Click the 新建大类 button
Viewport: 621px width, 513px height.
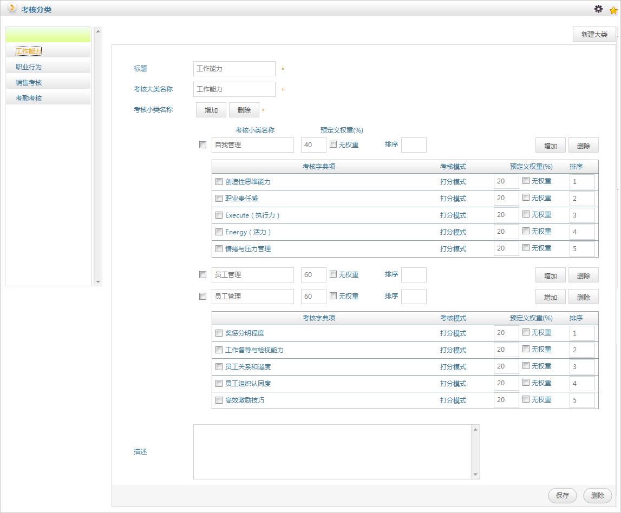click(x=594, y=34)
